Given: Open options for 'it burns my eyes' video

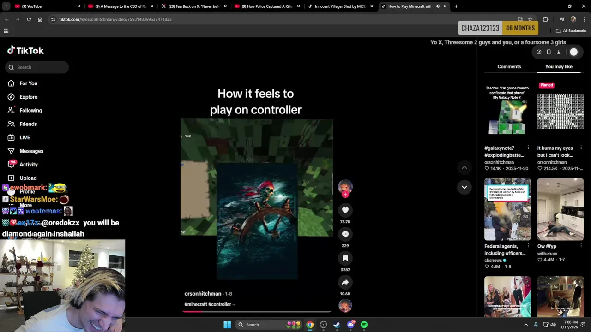Looking at the screenshot, I should click(x=581, y=148).
